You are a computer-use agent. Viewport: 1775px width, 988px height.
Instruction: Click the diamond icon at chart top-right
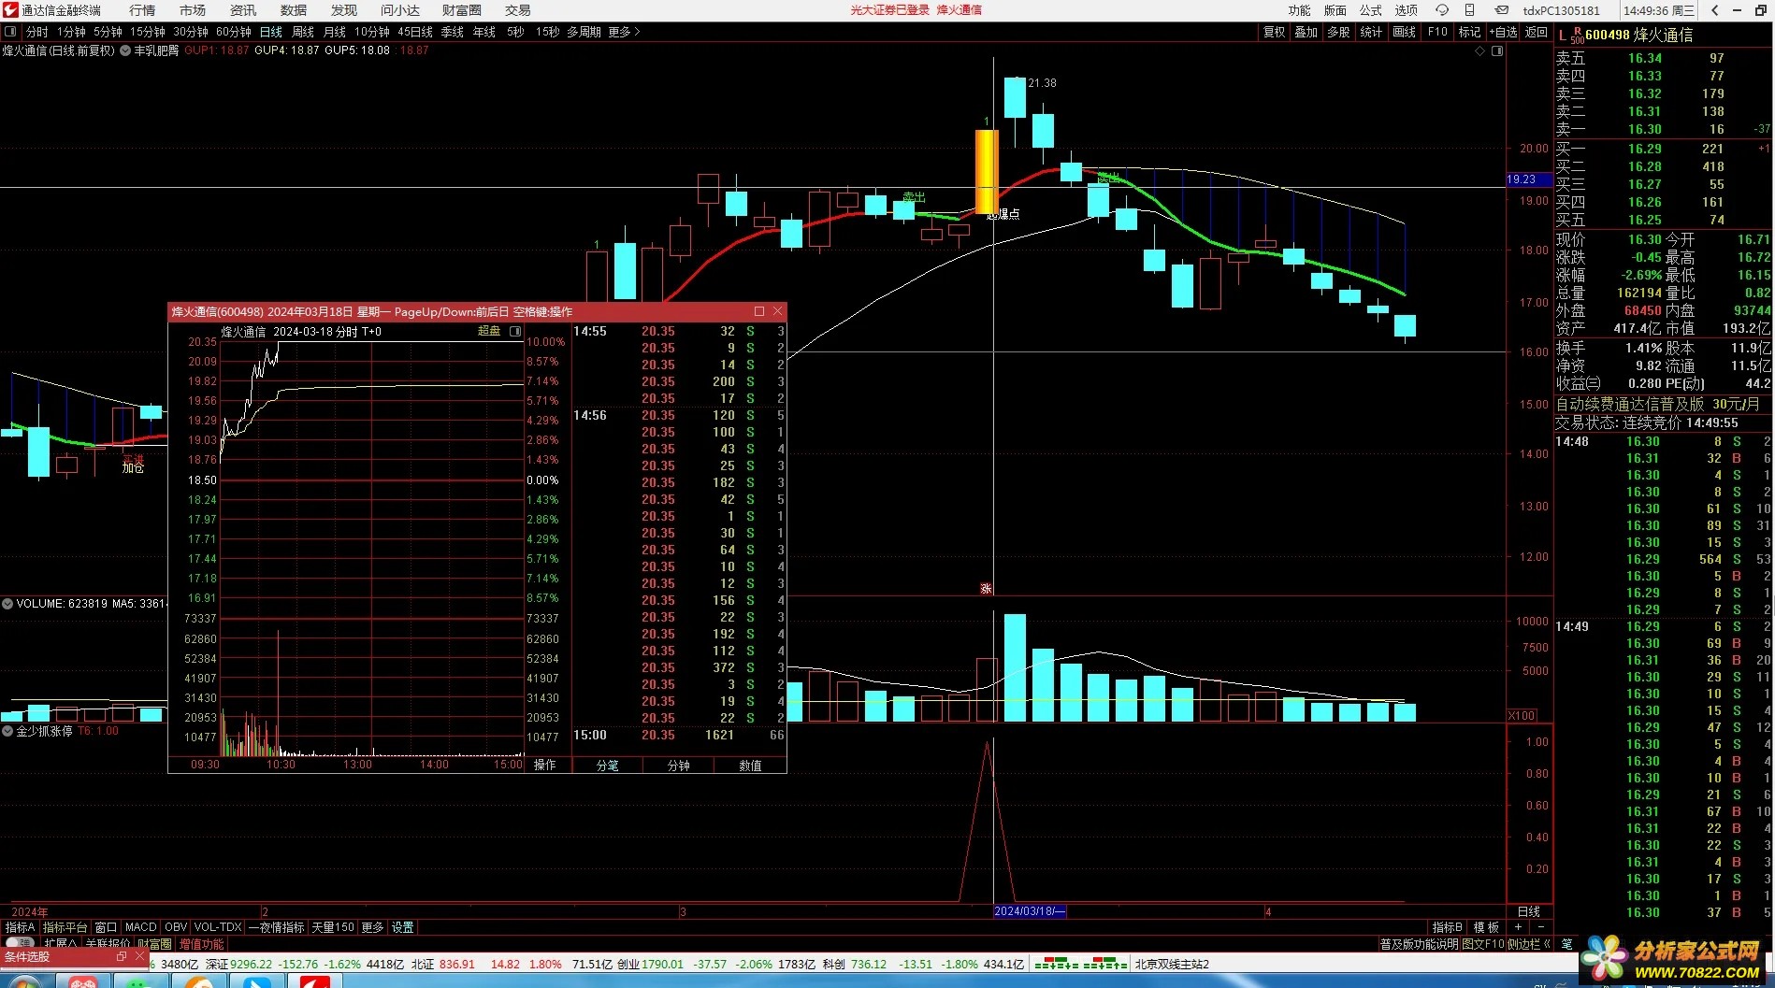coord(1479,51)
